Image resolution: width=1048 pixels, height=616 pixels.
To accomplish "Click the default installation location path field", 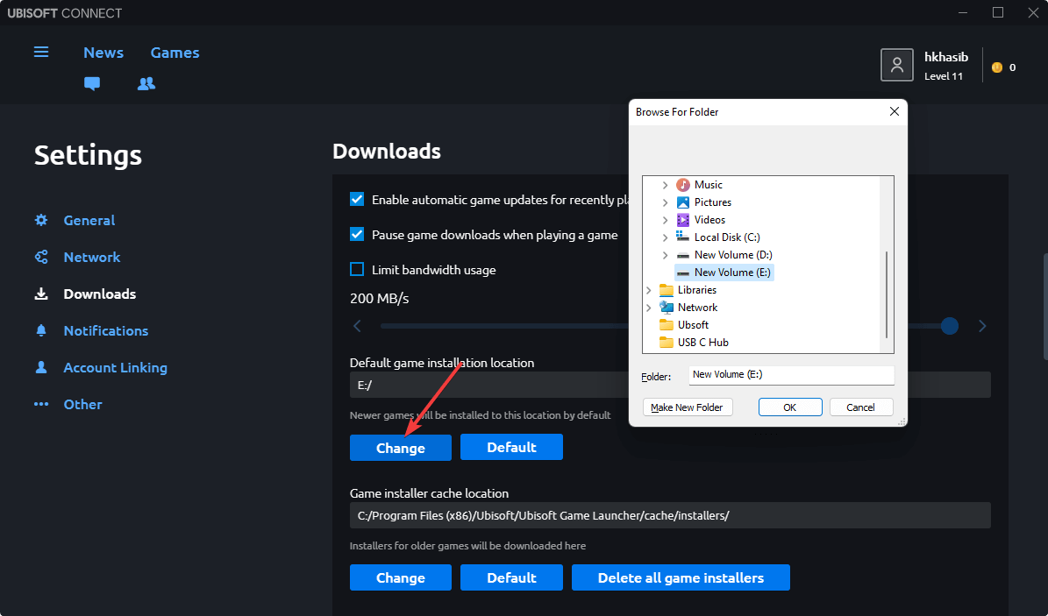I will pos(670,385).
